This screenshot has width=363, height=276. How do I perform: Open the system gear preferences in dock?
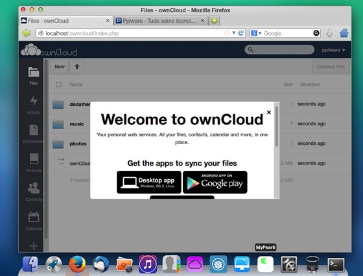pos(289,264)
